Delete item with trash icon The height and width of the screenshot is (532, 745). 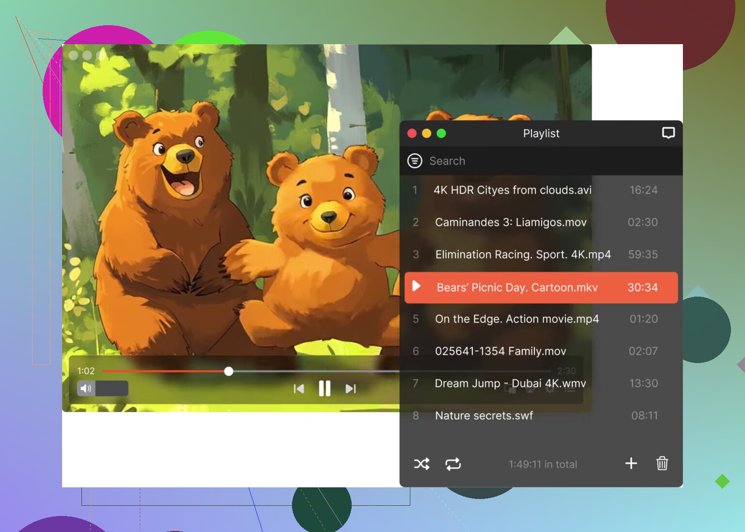tap(662, 464)
